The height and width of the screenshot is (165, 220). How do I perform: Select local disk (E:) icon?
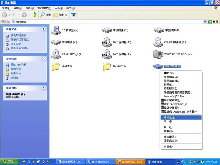coord(56,42)
